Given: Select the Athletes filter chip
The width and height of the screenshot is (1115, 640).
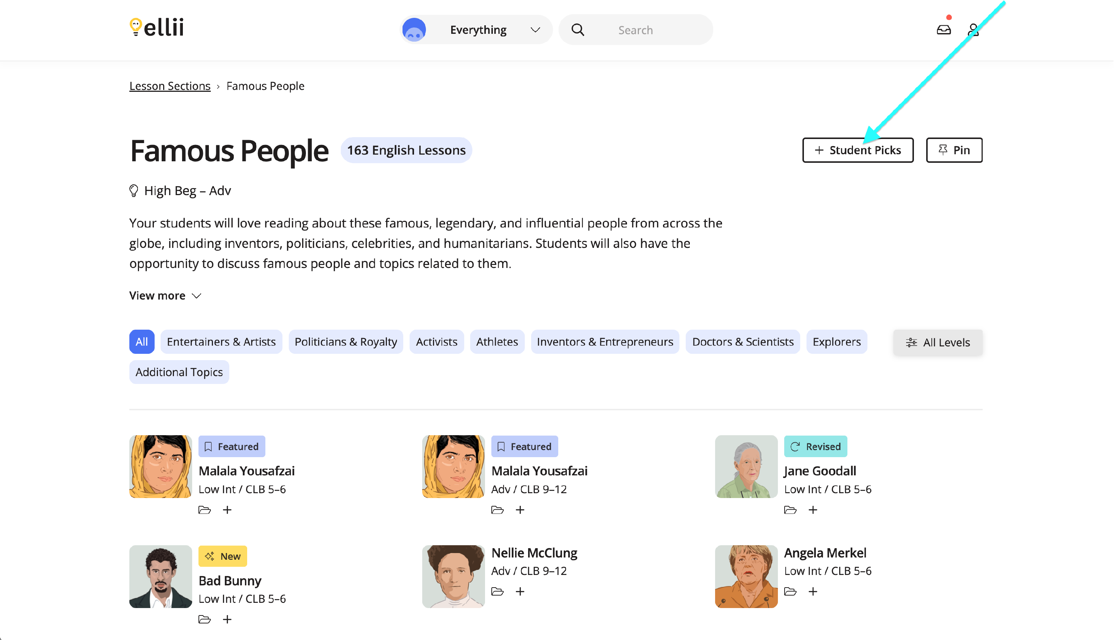Looking at the screenshot, I should coord(497,342).
